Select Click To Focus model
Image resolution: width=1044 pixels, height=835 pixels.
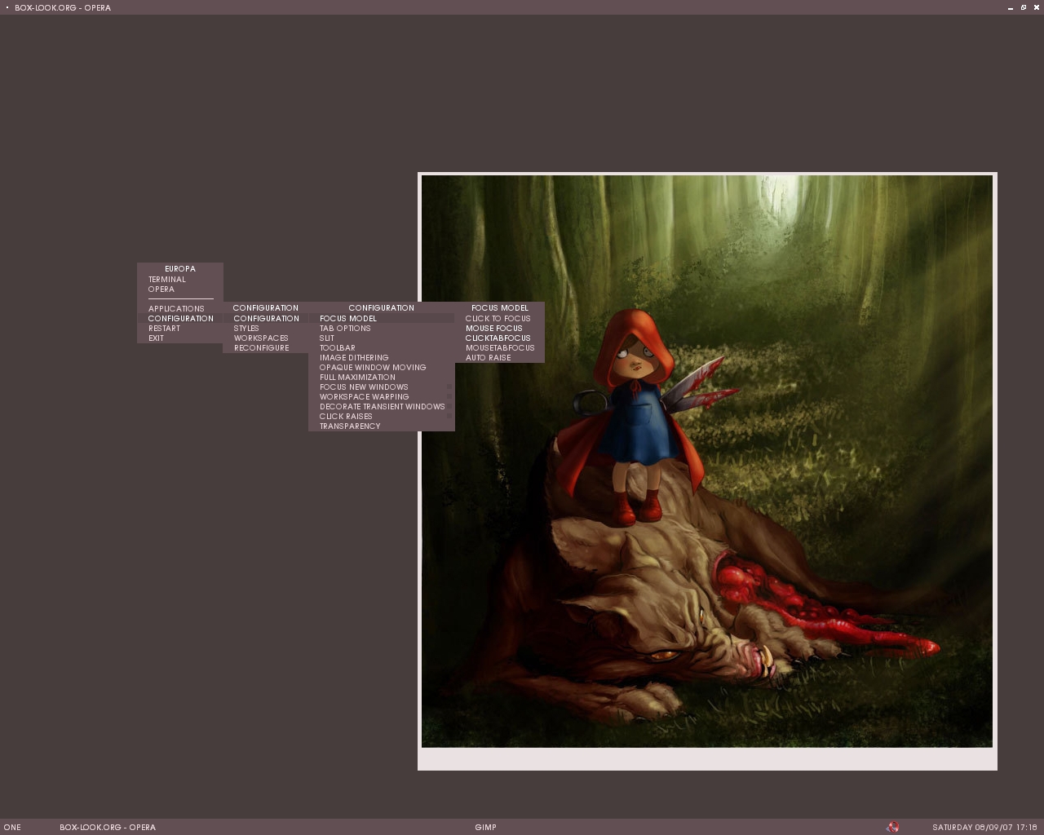pyautogui.click(x=499, y=318)
